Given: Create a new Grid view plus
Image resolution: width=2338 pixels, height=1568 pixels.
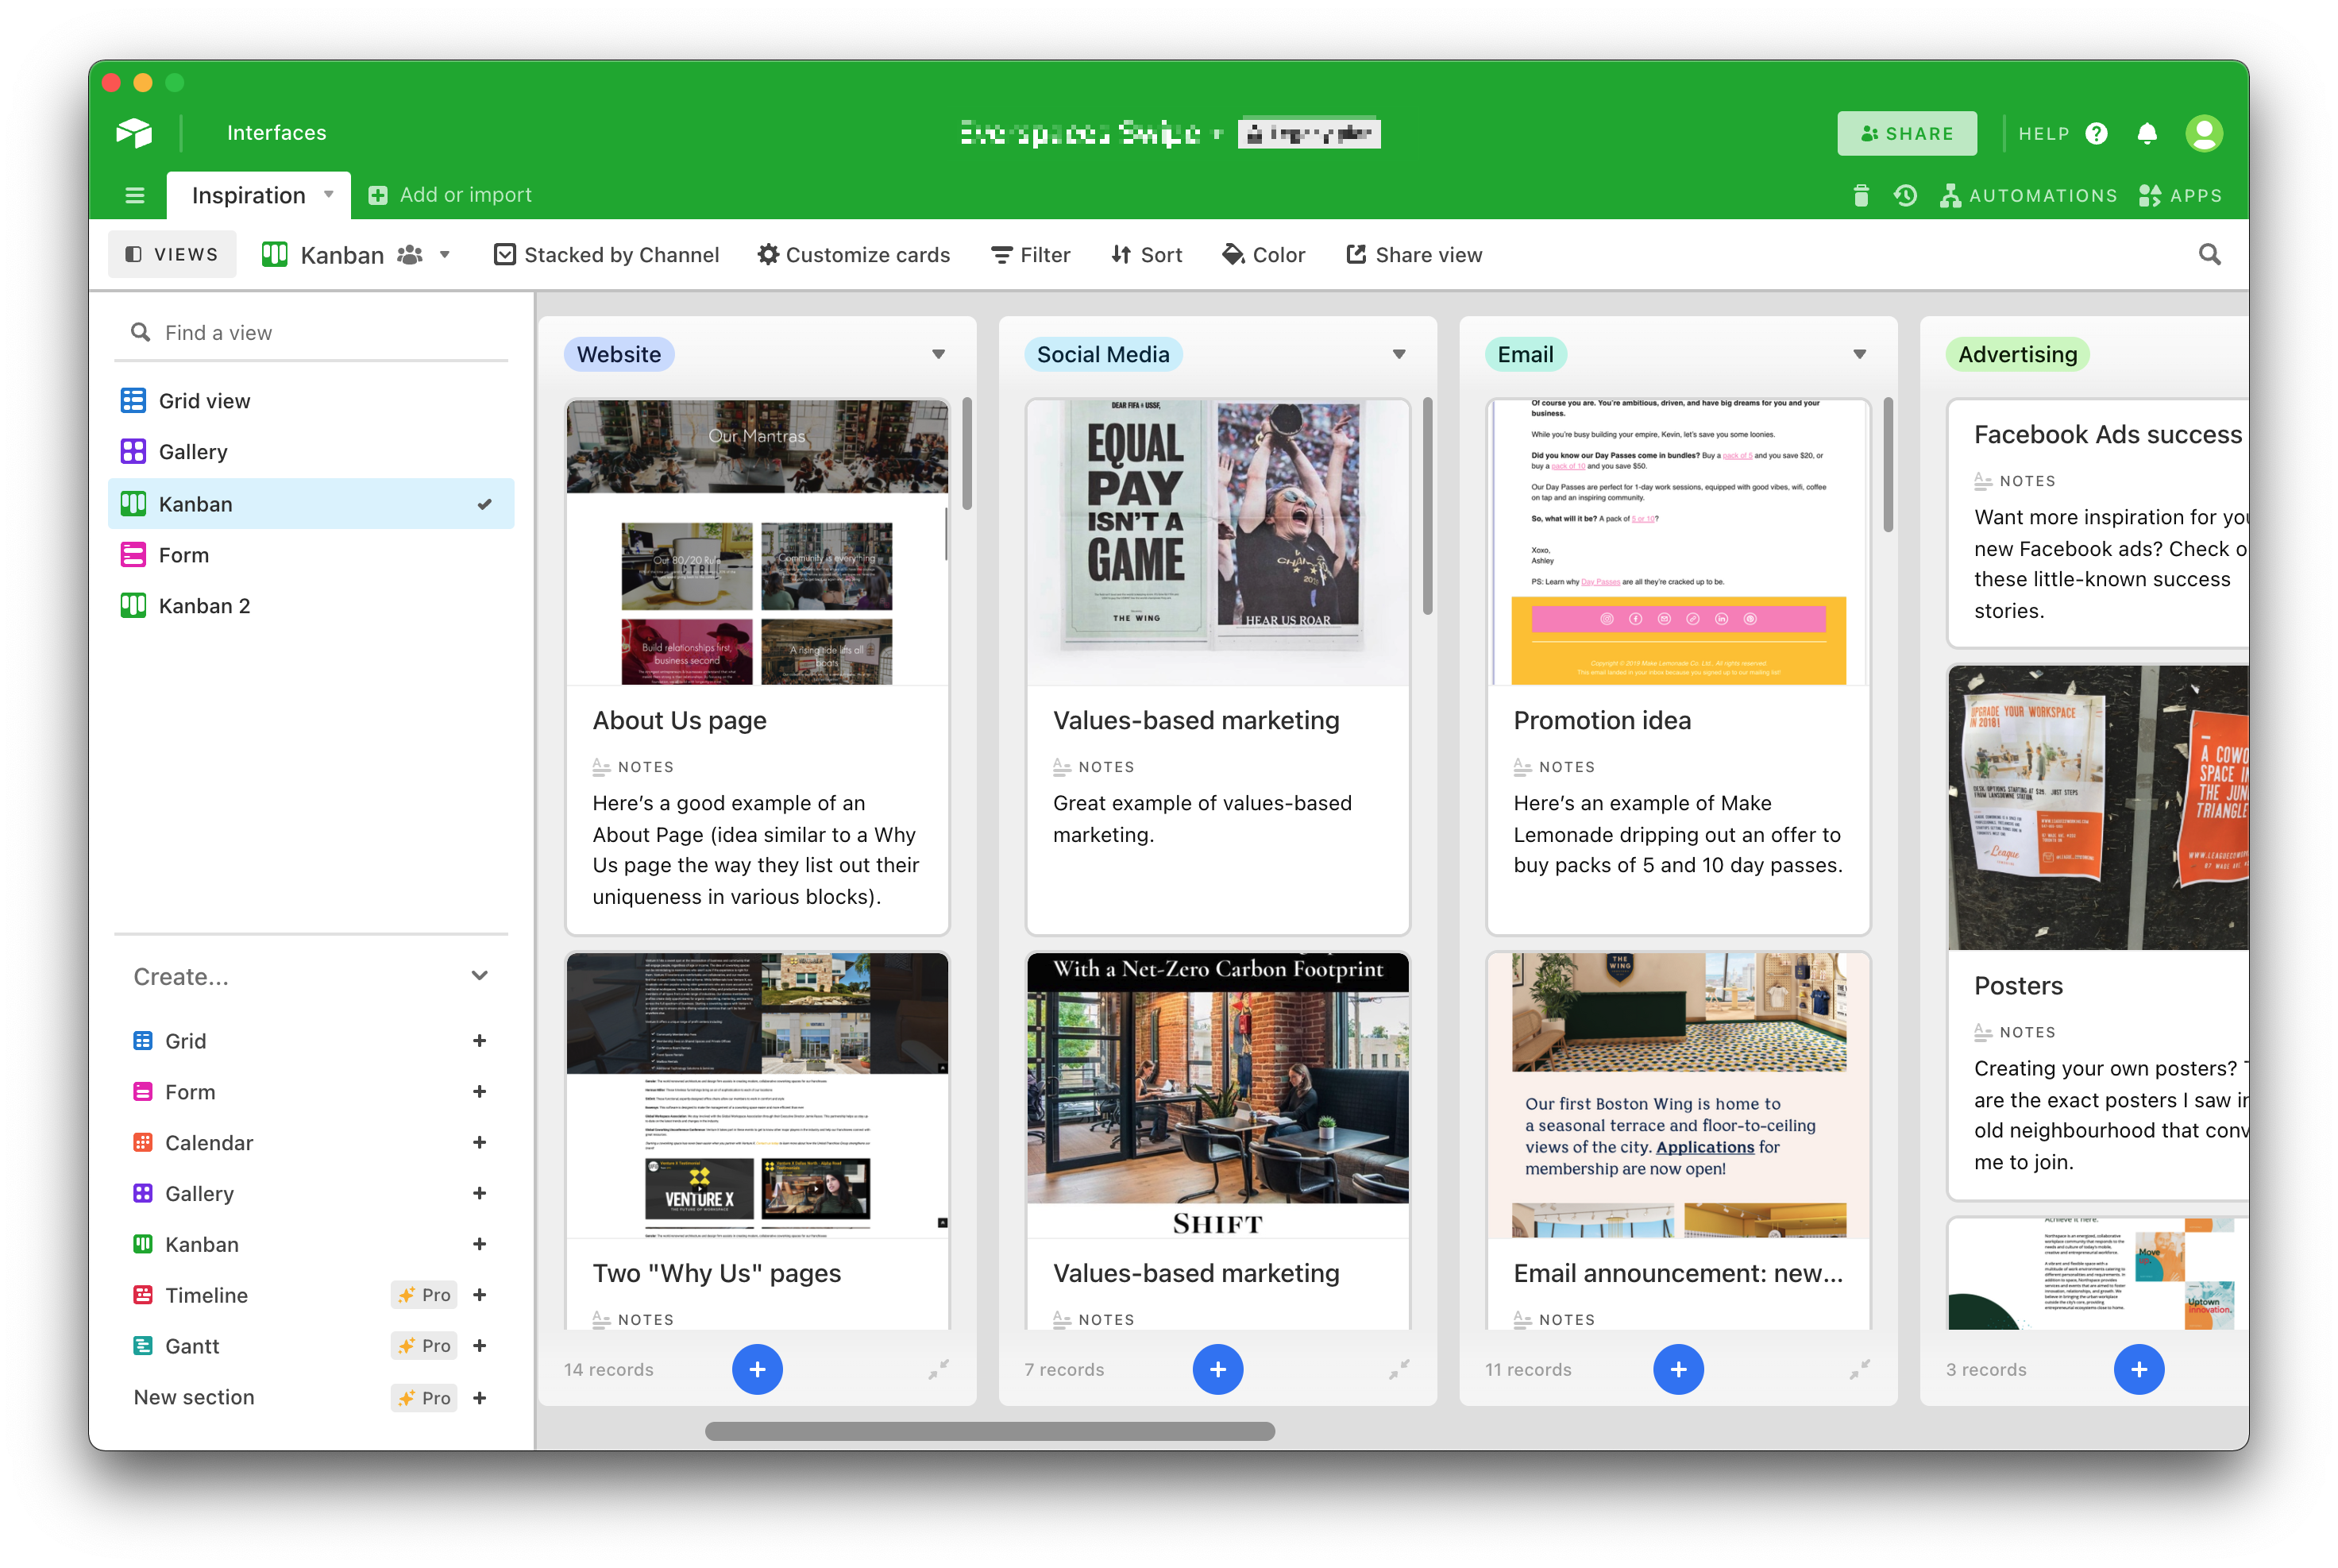Looking at the screenshot, I should (480, 1041).
